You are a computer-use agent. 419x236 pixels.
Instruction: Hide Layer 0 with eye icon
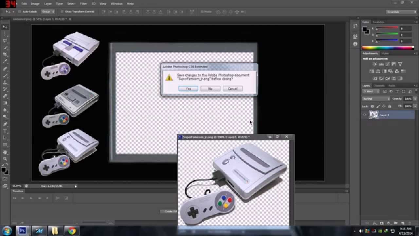point(365,115)
